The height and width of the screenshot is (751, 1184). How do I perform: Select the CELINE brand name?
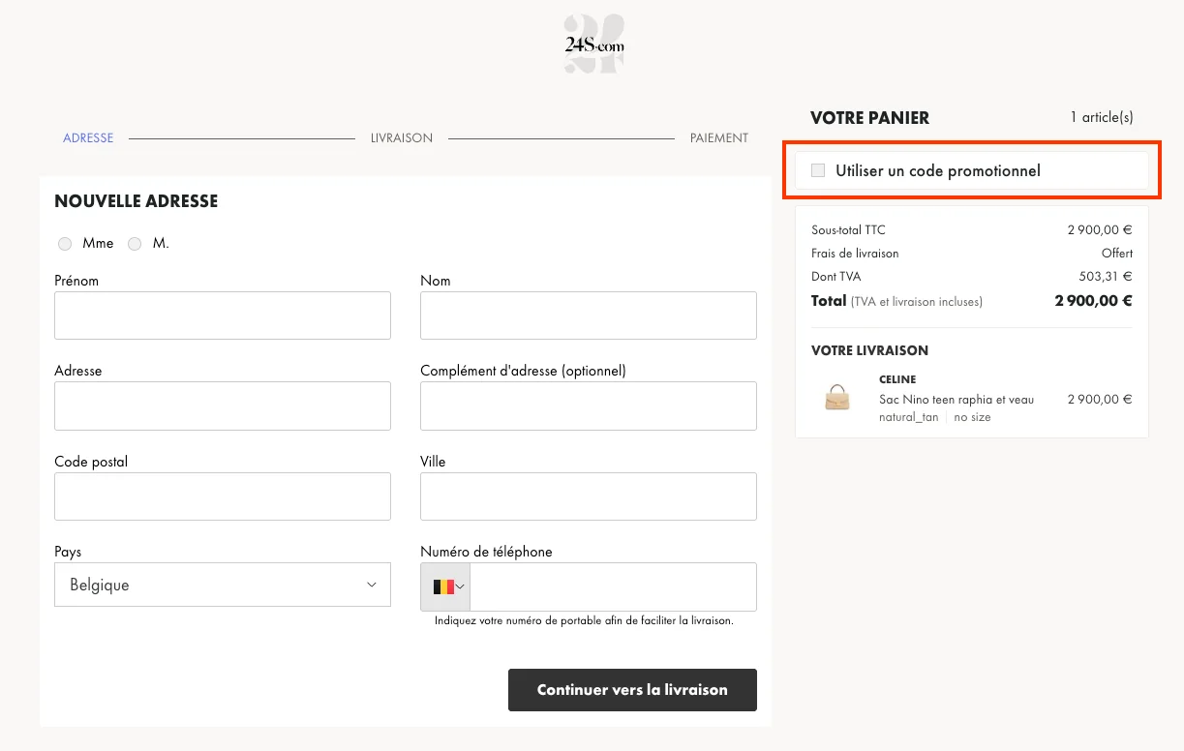point(897,379)
